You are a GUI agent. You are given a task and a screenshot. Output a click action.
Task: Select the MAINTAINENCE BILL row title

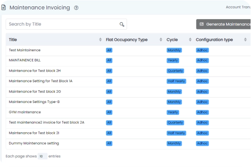coord(25,60)
